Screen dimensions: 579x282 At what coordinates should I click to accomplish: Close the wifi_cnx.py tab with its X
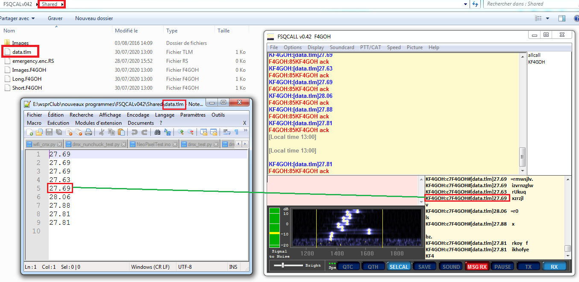[x=60, y=144]
